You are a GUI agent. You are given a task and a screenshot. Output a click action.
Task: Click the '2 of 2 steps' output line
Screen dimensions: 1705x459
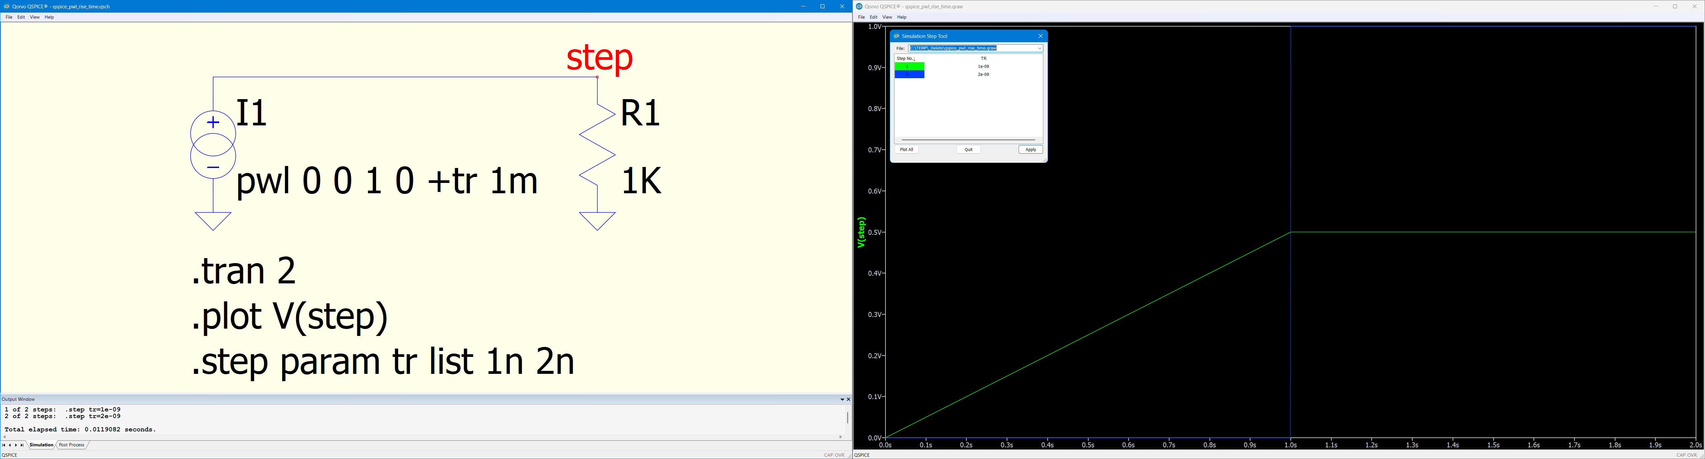pyautogui.click(x=62, y=417)
